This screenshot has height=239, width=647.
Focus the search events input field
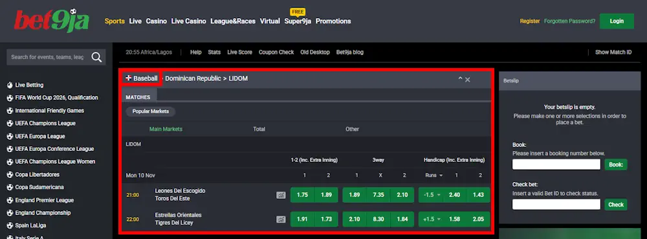(47, 57)
